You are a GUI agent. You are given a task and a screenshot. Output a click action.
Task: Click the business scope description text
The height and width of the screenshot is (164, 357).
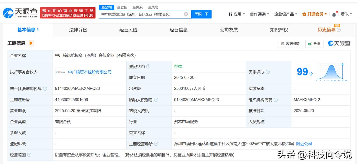tap(145, 155)
